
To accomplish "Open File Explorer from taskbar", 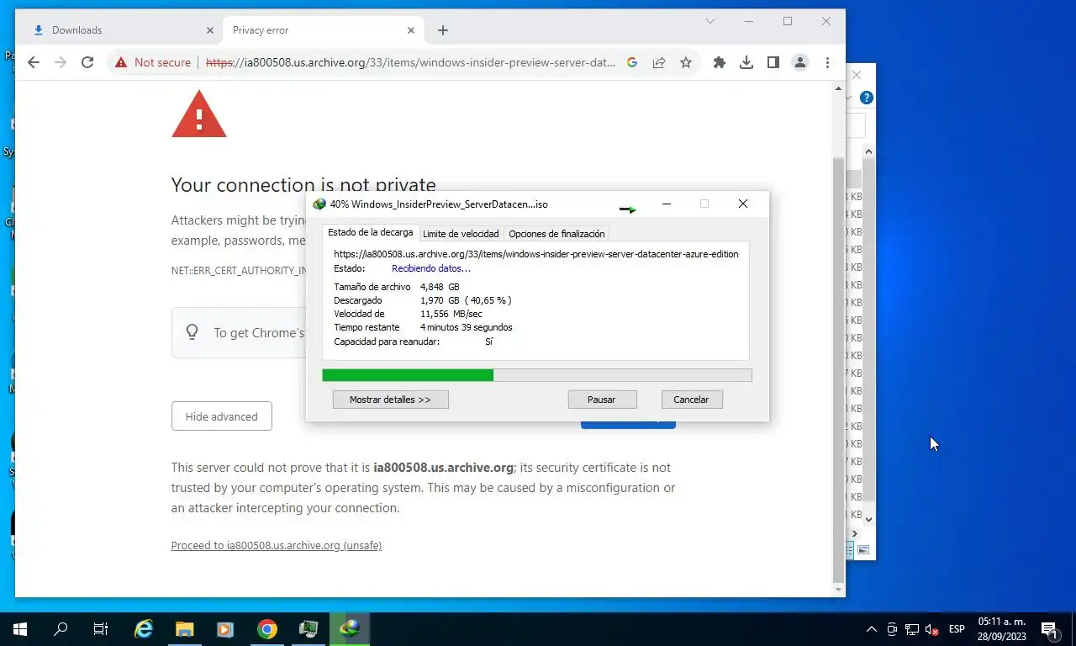I will click(x=184, y=629).
